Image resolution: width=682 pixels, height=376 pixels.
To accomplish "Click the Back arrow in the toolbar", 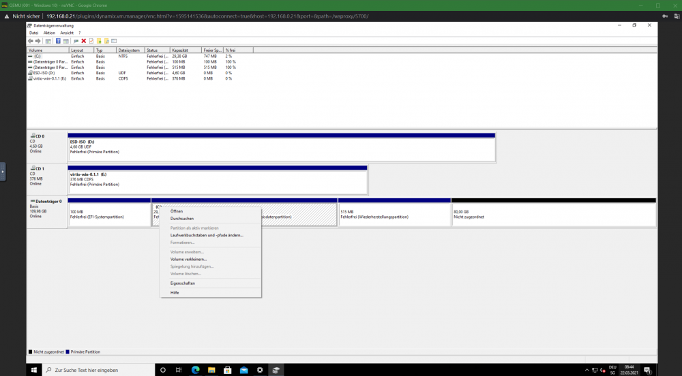I will [31, 41].
